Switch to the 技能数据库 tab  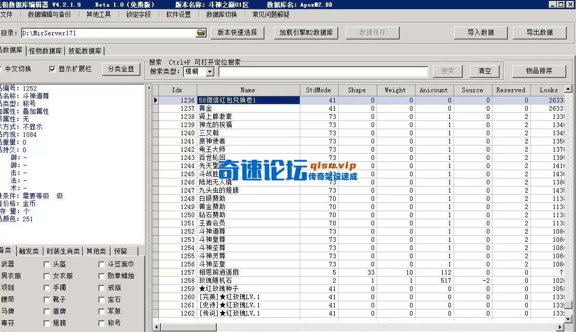(85, 51)
